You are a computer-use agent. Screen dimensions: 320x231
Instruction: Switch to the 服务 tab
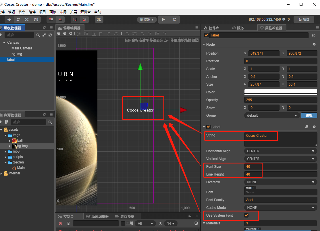pos(238,28)
